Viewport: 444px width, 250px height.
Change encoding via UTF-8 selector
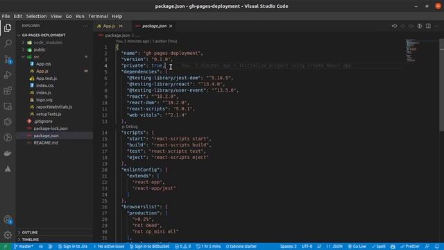pyautogui.click(x=307, y=247)
